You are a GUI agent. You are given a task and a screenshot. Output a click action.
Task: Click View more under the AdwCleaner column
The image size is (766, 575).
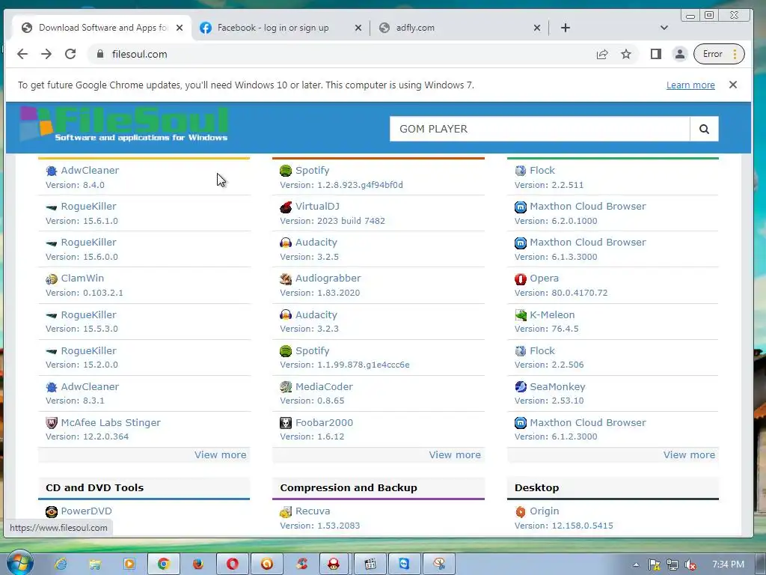point(221,454)
